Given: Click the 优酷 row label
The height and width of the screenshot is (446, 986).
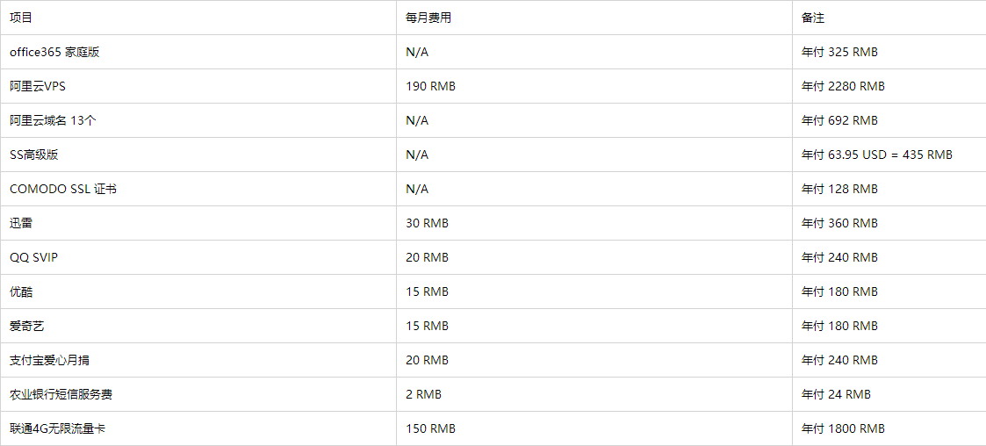Looking at the screenshot, I should point(21,291).
